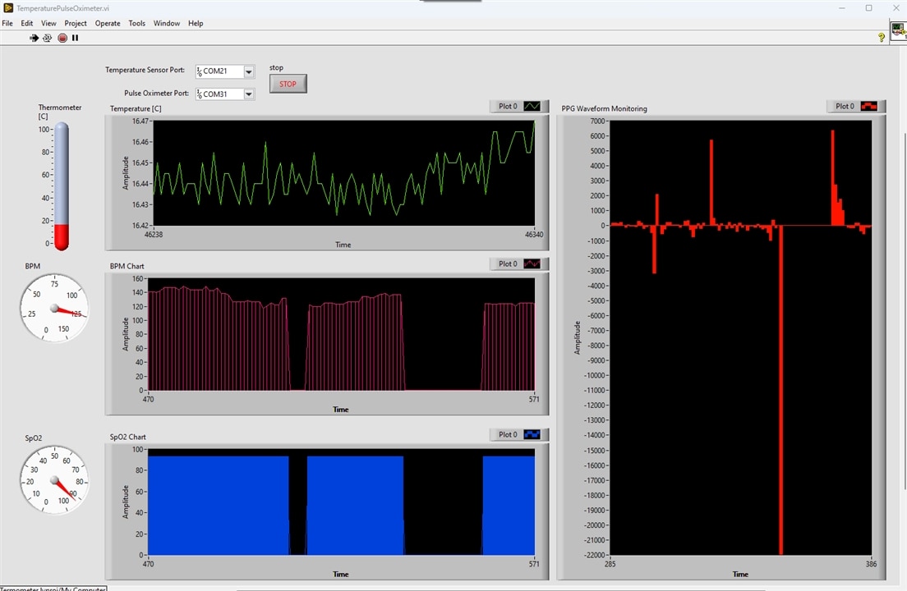The width and height of the screenshot is (907, 591).
Task: Click BPM Chart Plot 0 legend icon
Action: [532, 264]
